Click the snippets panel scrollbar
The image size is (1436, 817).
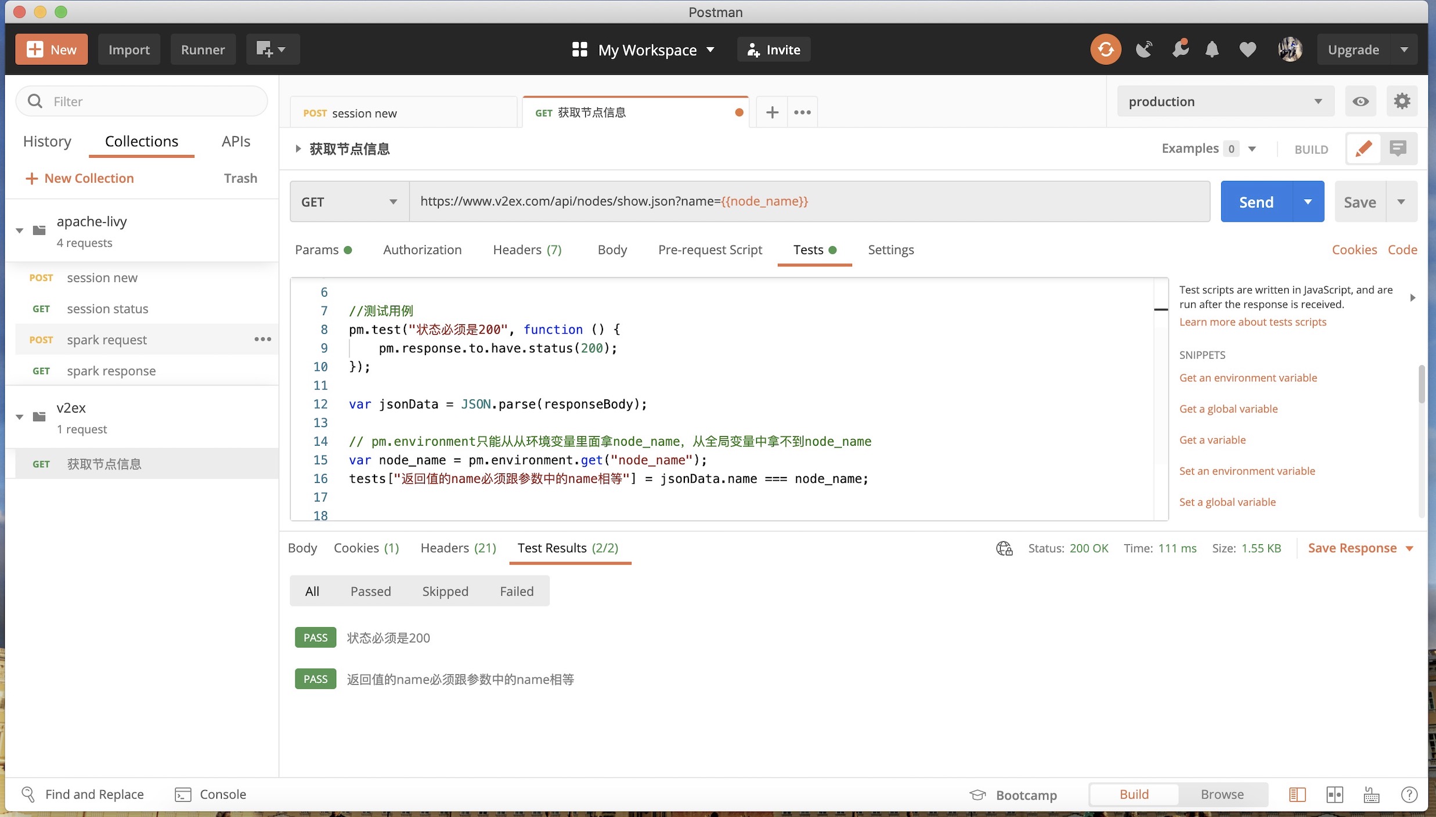click(x=1421, y=384)
